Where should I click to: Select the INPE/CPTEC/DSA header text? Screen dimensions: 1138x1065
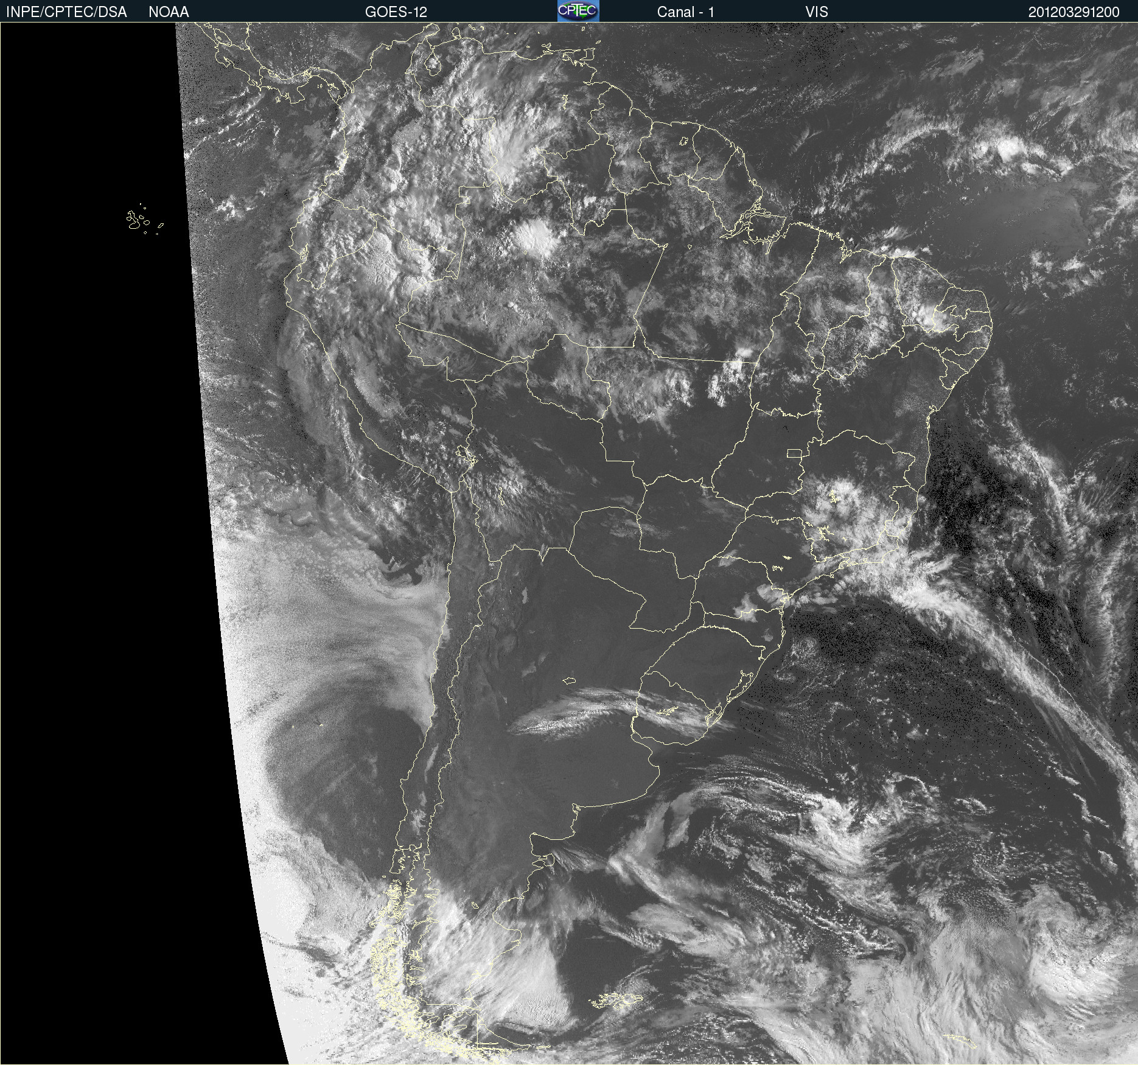coord(67,12)
